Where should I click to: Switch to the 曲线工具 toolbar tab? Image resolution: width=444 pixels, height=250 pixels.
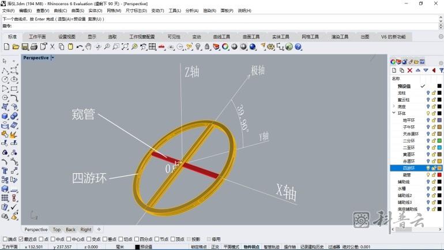point(221,37)
